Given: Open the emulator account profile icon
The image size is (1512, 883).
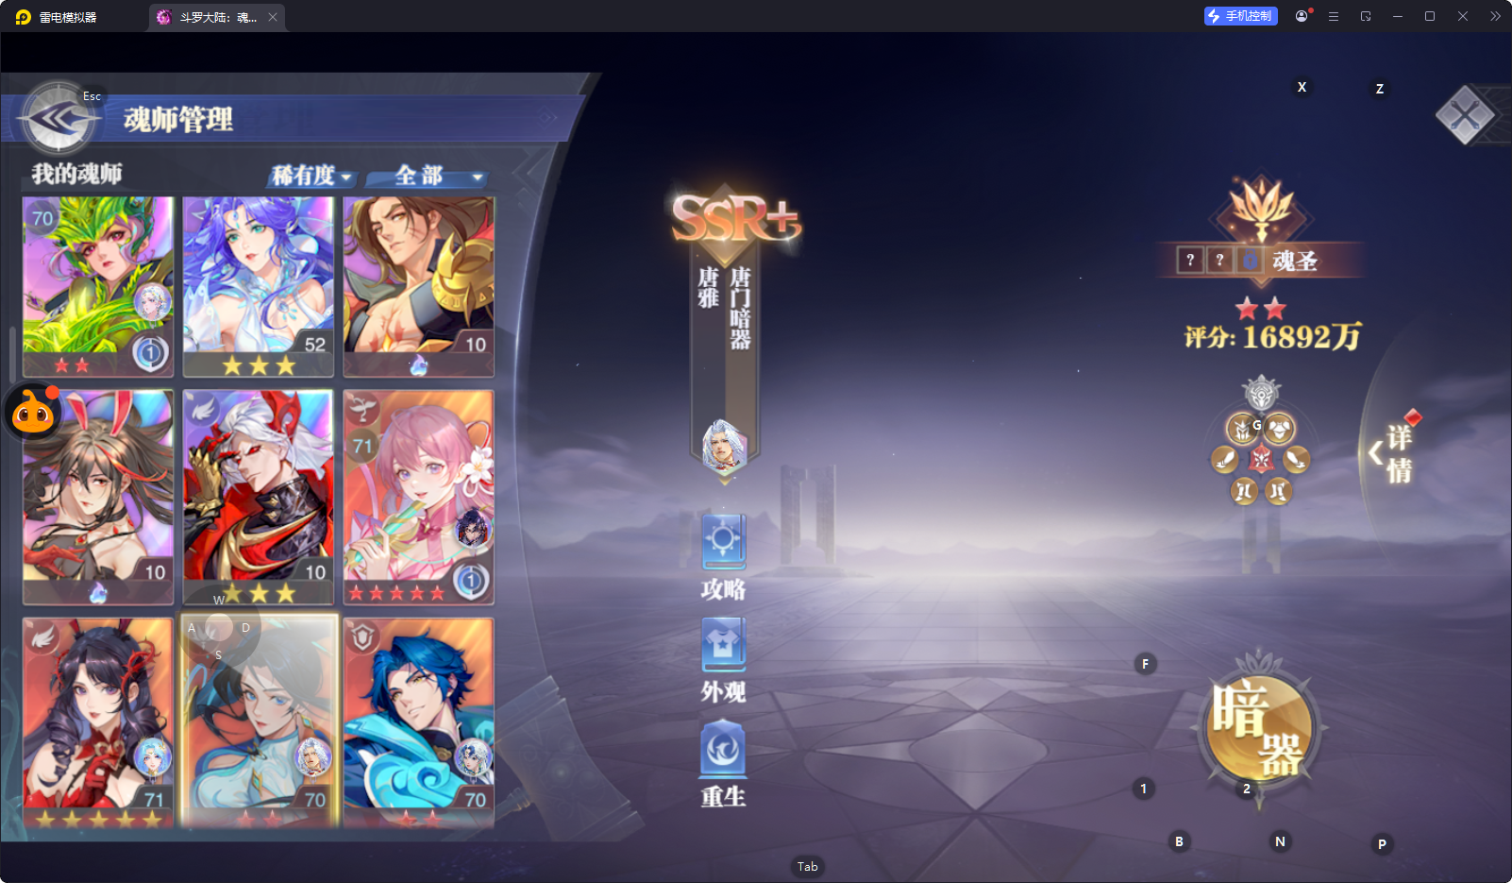Looking at the screenshot, I should [1302, 16].
